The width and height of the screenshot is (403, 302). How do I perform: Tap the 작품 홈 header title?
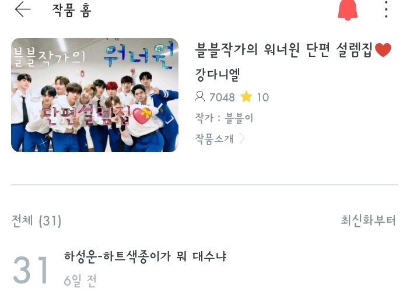click(72, 10)
